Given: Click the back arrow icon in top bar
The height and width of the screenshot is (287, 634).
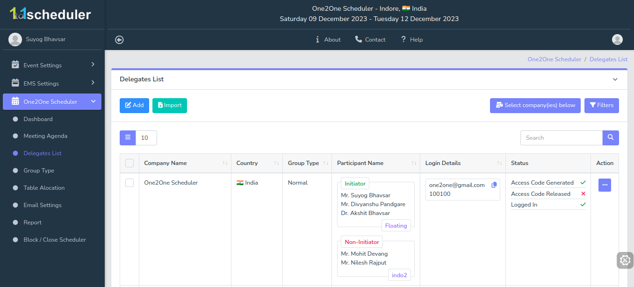Looking at the screenshot, I should 119,40.
